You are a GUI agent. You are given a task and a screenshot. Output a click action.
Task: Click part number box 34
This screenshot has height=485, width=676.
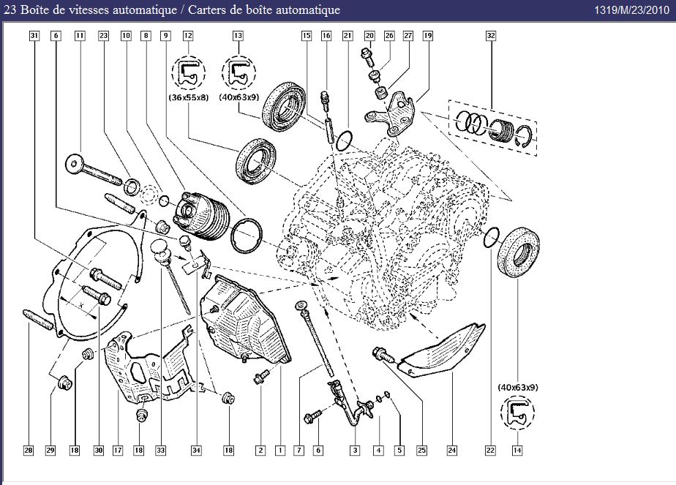tap(196, 451)
